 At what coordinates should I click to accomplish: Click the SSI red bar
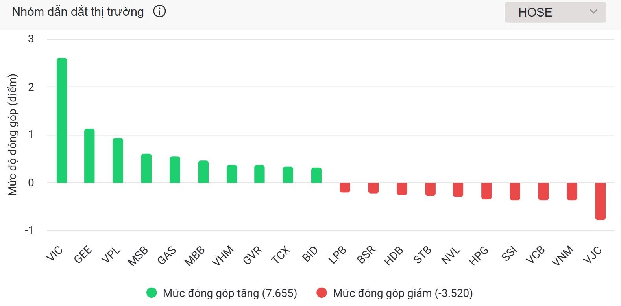coord(515,191)
